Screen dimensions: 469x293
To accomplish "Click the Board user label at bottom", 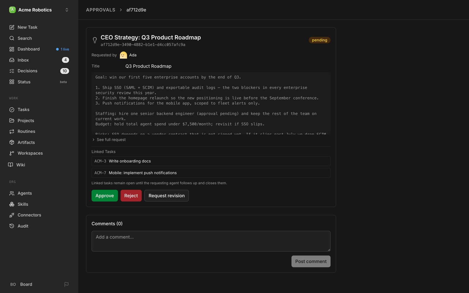I will (26, 284).
